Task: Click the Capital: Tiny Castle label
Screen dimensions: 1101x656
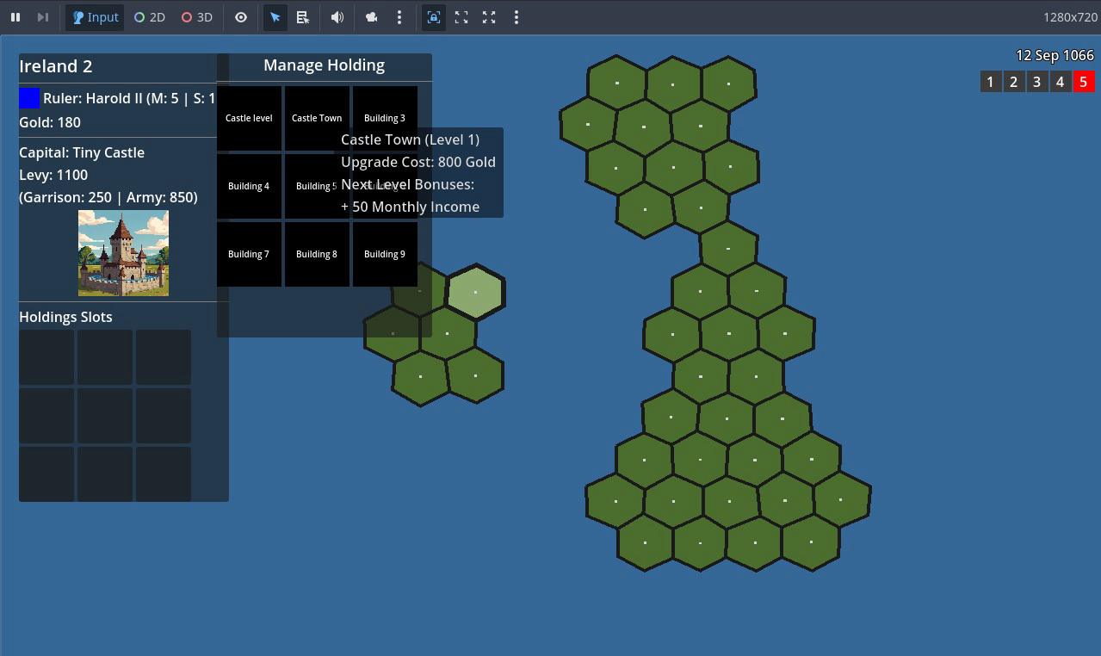Action: 82,152
